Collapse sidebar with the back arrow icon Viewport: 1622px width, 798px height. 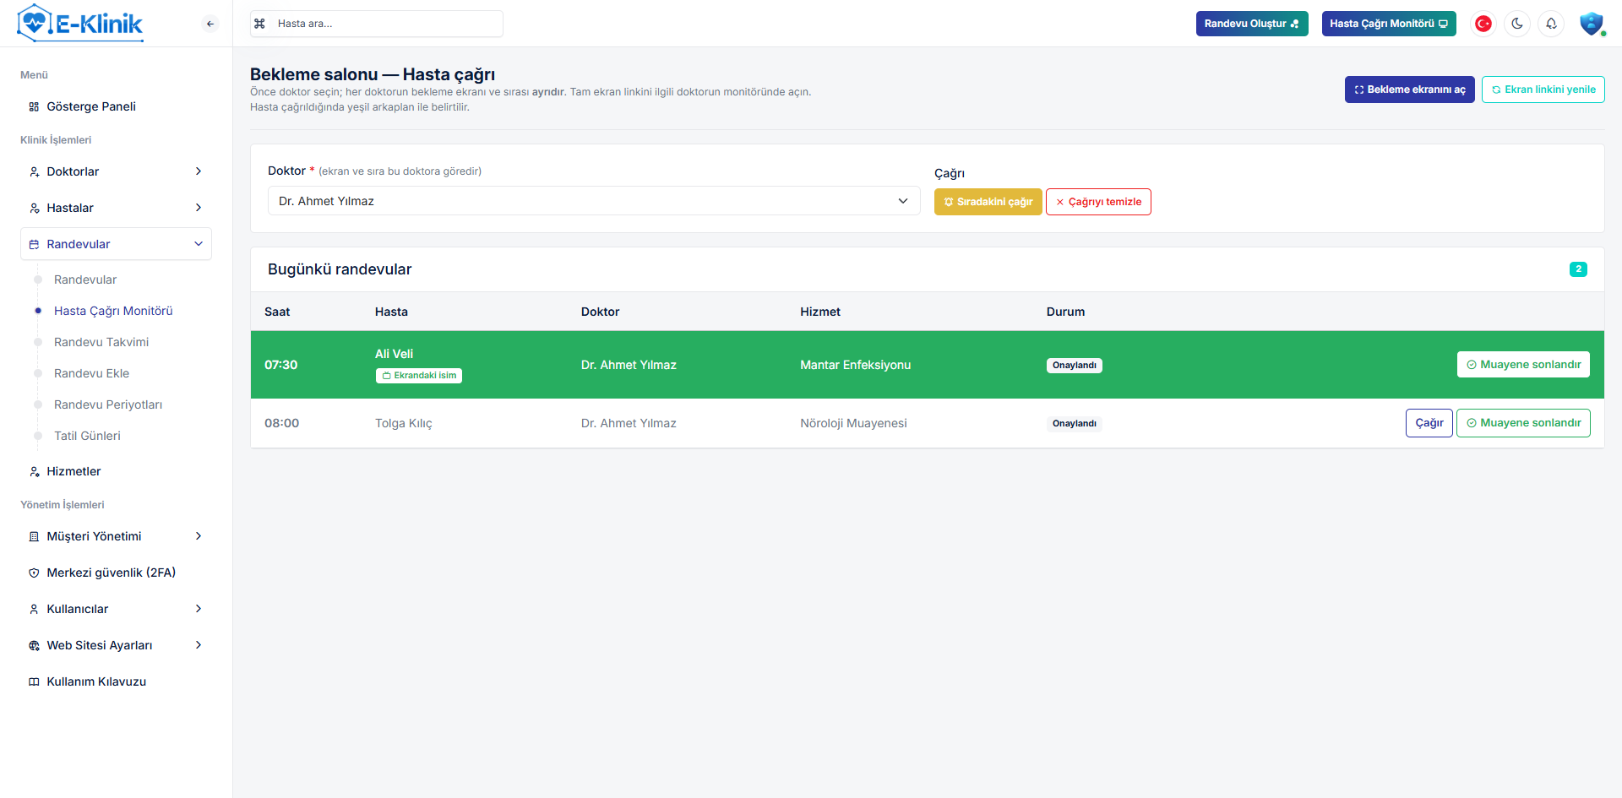pos(210,24)
